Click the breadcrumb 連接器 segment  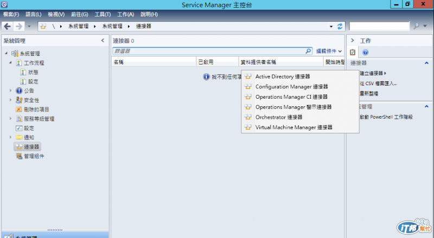(x=143, y=26)
